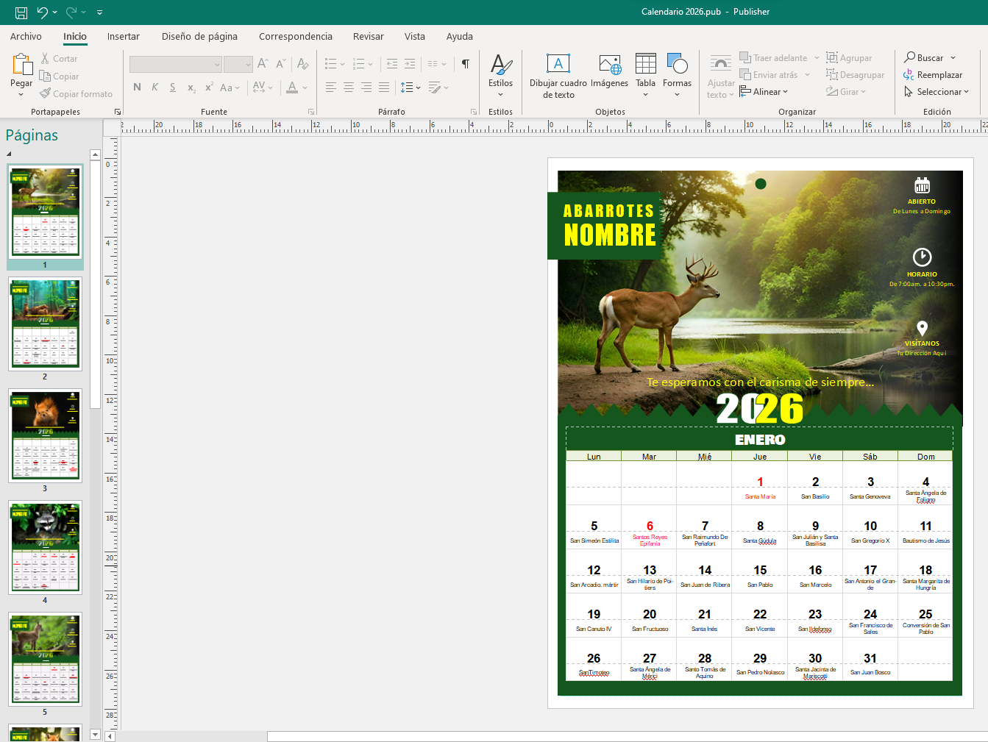Toggle paragraph marks display

[465, 64]
